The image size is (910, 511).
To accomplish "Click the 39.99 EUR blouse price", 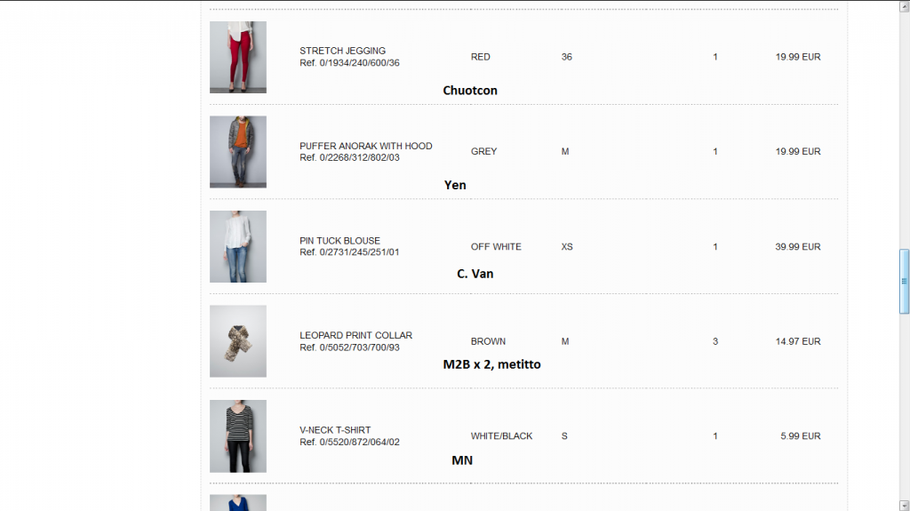I will (798, 247).
